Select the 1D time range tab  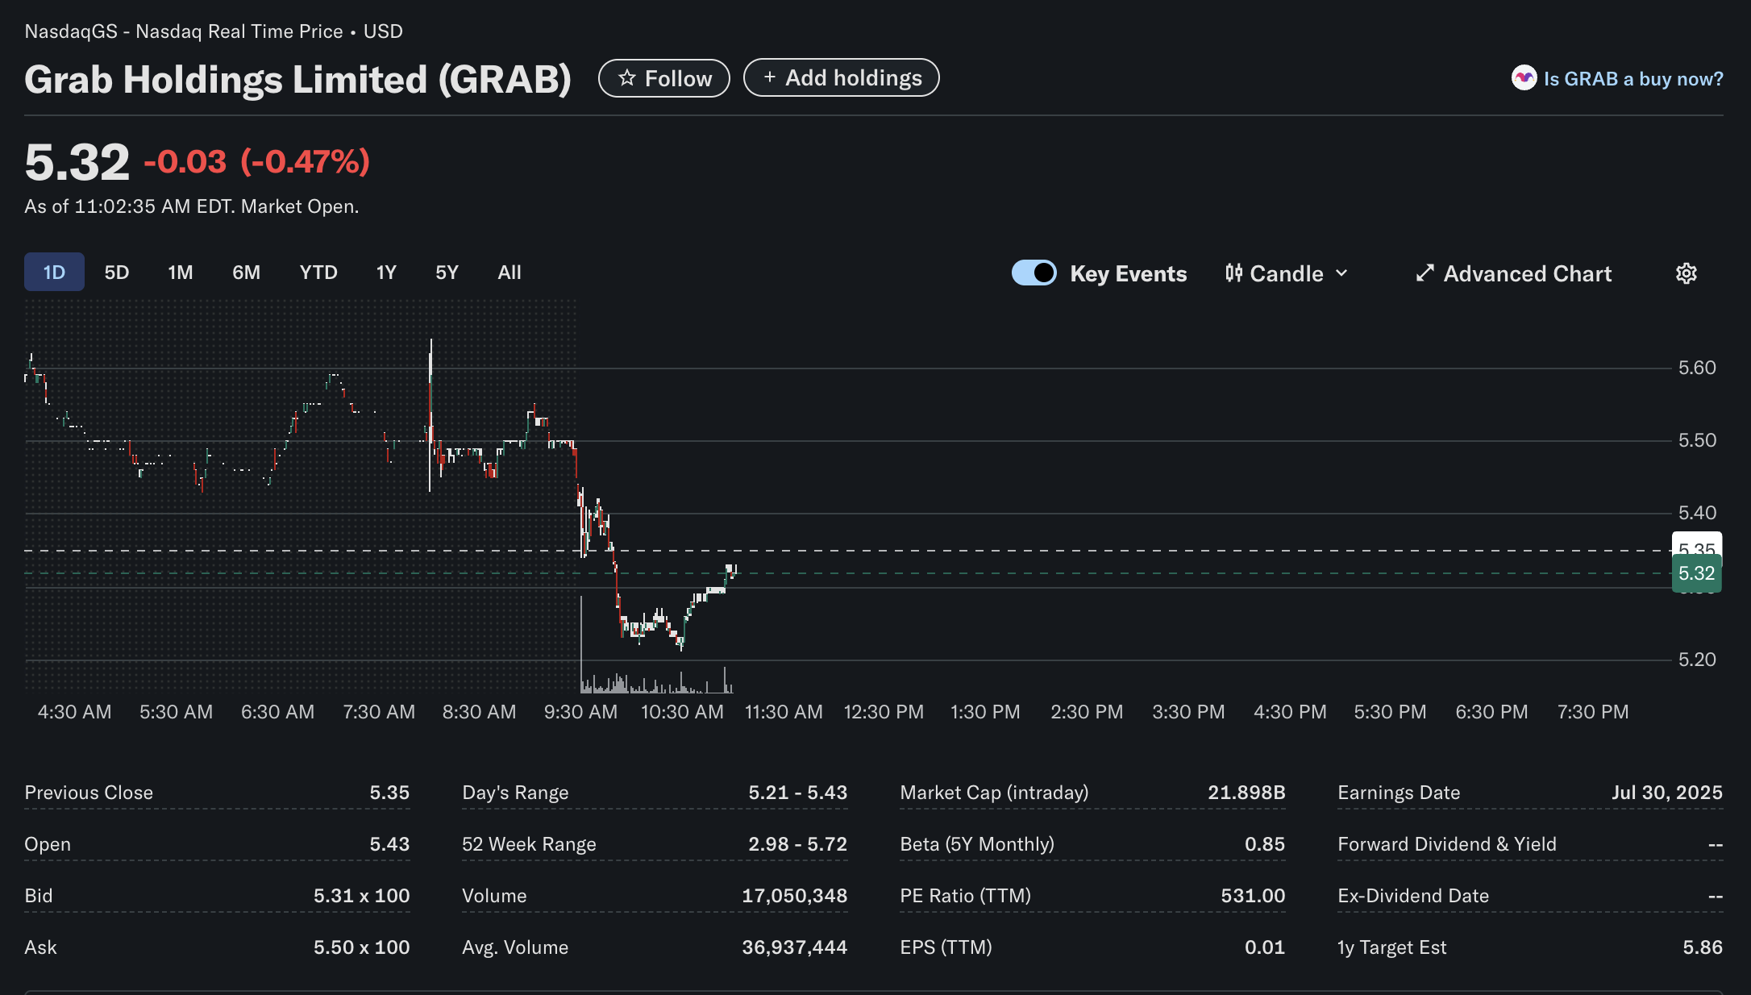click(54, 272)
